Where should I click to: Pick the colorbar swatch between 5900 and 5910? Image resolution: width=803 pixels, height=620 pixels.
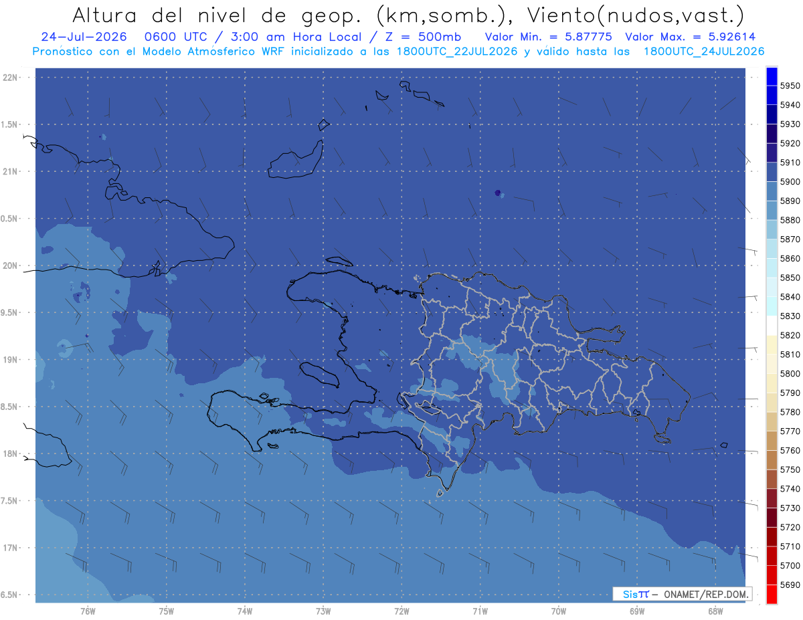[x=772, y=172]
